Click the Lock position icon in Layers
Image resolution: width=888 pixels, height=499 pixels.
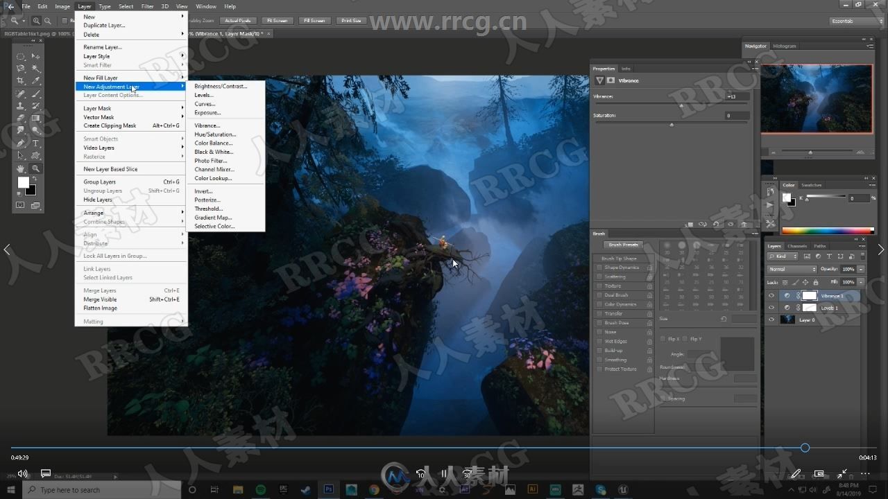tap(805, 283)
